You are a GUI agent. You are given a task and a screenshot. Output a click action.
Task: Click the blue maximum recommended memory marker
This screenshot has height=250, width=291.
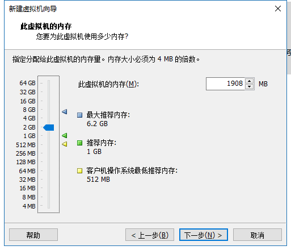tap(65, 111)
